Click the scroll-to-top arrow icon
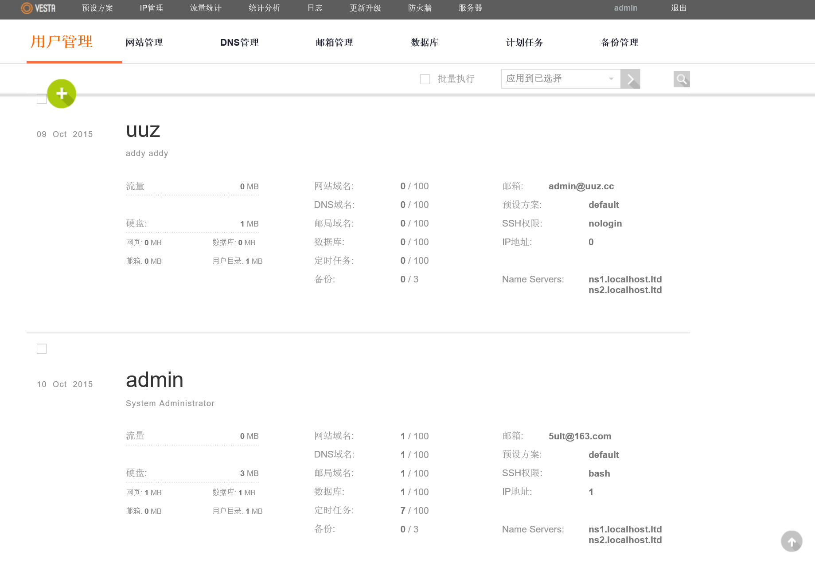This screenshot has width=815, height=571. [x=792, y=541]
